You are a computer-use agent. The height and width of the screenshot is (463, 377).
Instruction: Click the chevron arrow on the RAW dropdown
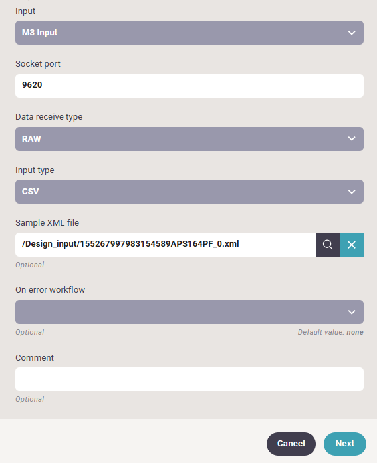352,139
